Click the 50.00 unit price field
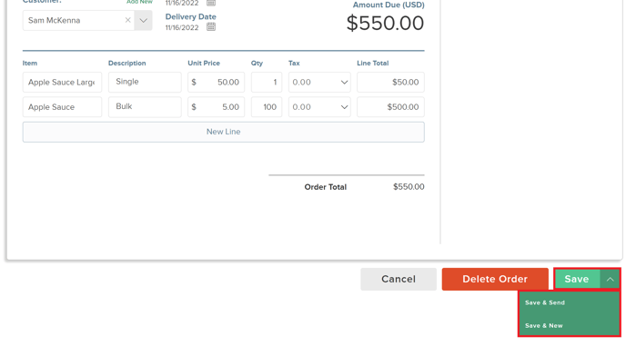The image size is (626, 346). click(216, 82)
